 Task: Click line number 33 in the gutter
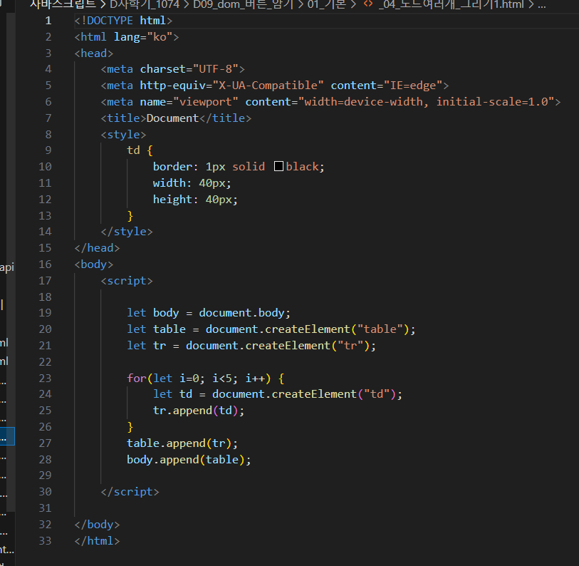point(45,541)
